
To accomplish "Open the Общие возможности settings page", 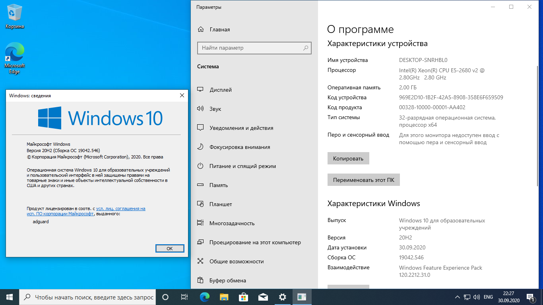I will coord(254,261).
